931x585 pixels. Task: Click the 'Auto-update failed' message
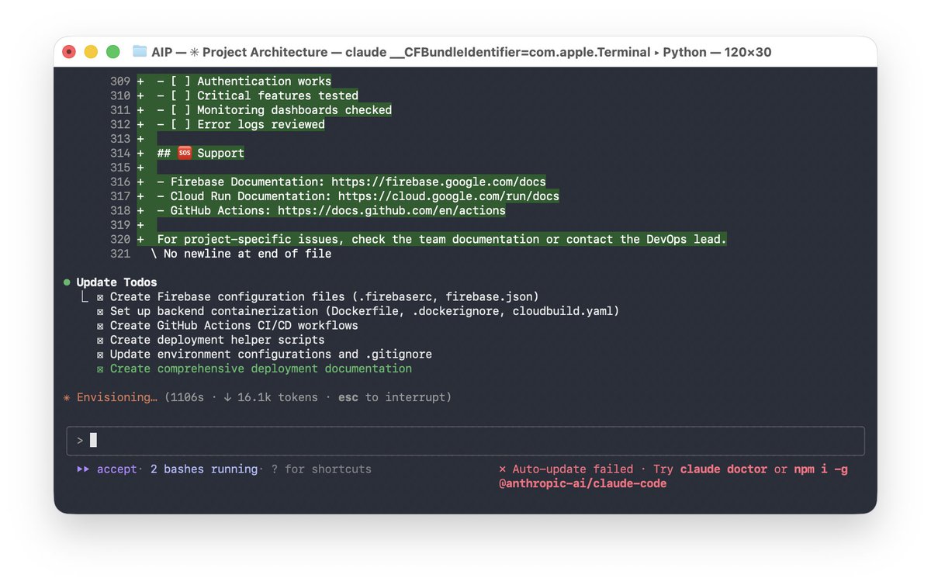(572, 469)
